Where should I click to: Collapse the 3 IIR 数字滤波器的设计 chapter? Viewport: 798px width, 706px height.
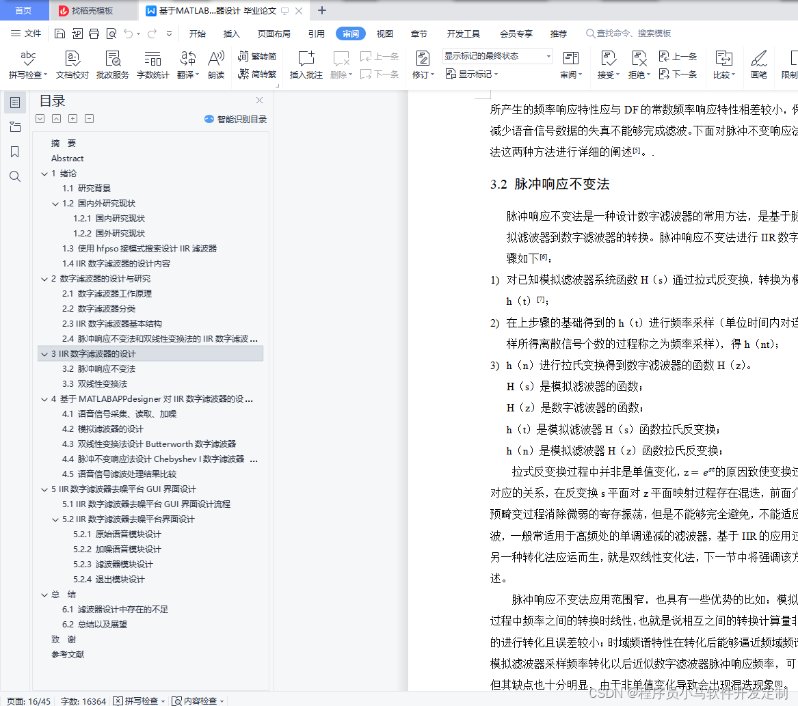click(44, 353)
